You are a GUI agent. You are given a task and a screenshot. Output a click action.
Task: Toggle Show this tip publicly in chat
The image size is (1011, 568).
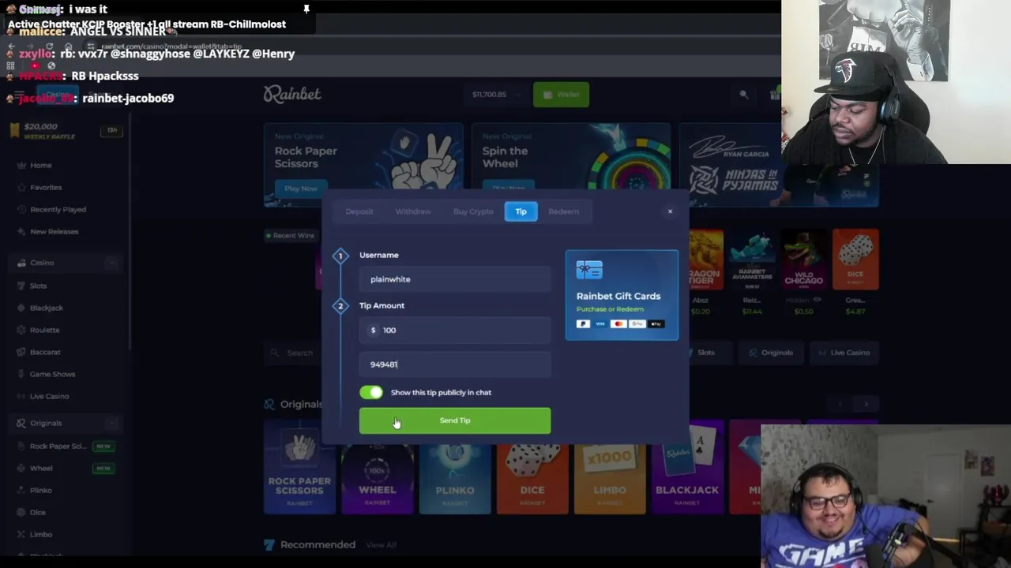pyautogui.click(x=371, y=392)
